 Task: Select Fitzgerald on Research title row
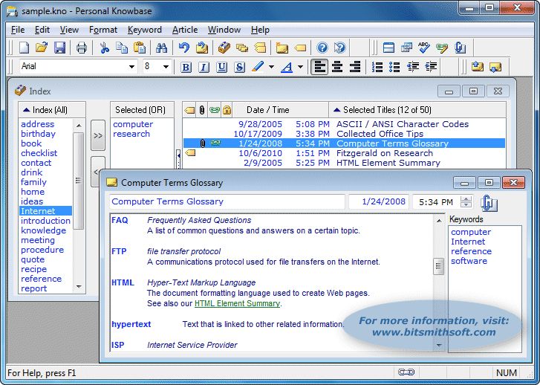(x=344, y=153)
